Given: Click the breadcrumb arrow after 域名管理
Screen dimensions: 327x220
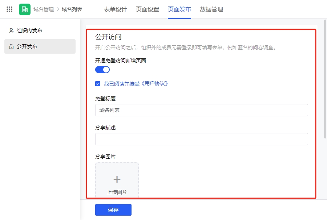Looking at the screenshot, I should [58, 9].
